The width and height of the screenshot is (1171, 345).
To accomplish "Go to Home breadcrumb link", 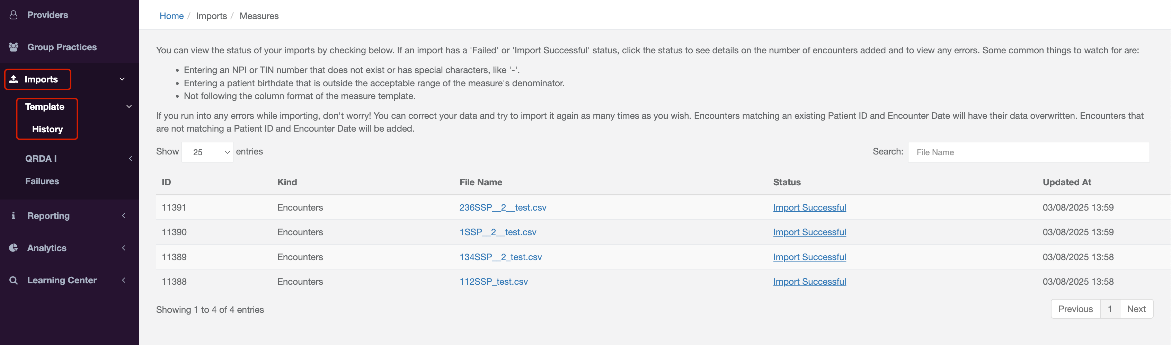I will [x=171, y=16].
